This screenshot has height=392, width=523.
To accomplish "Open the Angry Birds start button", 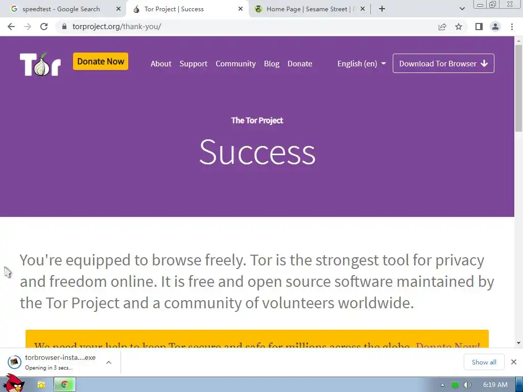I will (13, 383).
